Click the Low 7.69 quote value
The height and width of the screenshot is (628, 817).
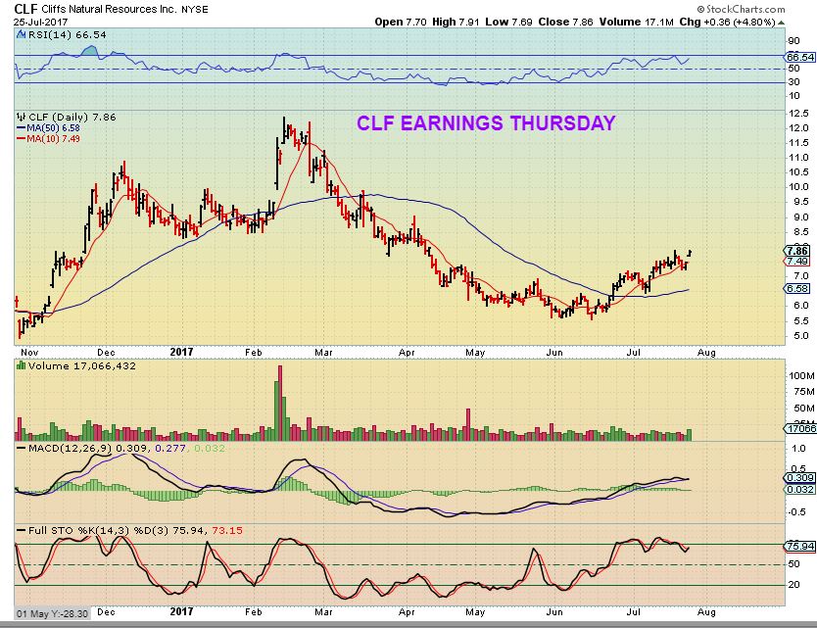coord(509,22)
